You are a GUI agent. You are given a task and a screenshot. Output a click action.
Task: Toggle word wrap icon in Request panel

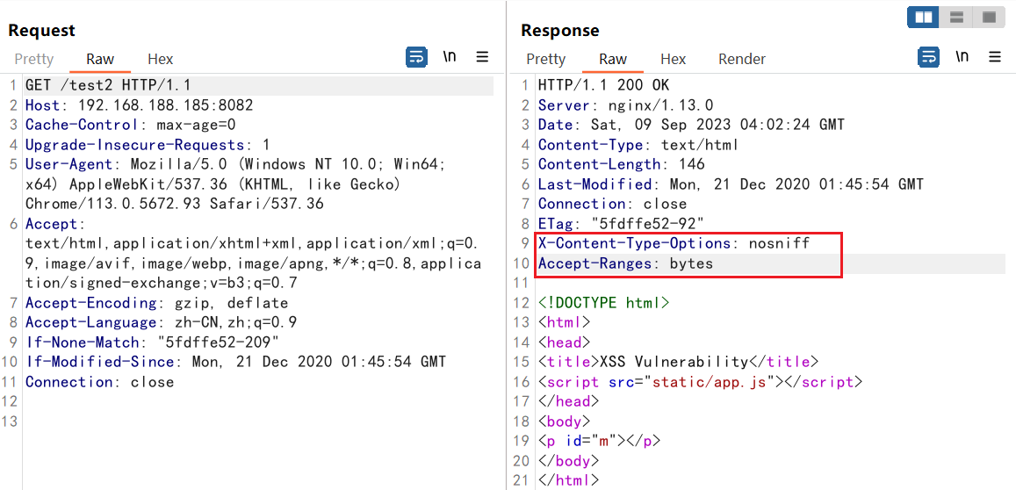coord(416,57)
